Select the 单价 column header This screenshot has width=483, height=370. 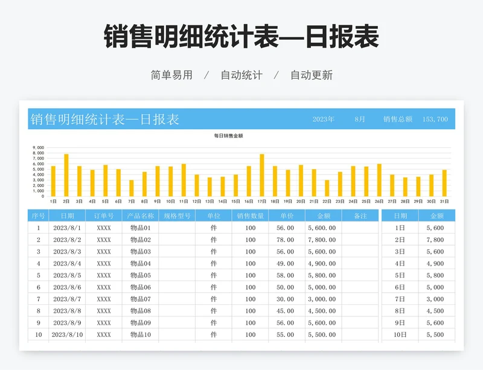(x=287, y=215)
